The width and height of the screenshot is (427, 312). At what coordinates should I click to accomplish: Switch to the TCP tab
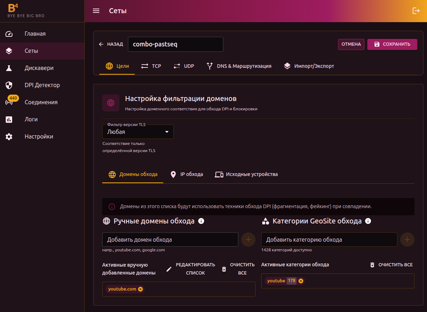(x=151, y=66)
